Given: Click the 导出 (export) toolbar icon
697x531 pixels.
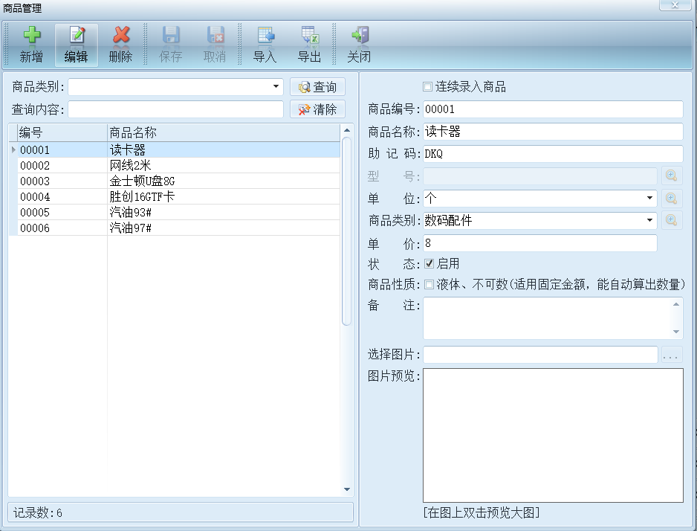Looking at the screenshot, I should 309,45.
